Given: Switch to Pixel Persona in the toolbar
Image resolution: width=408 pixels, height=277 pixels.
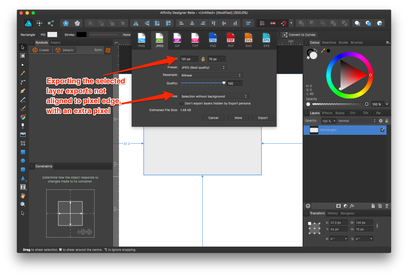Looking at the screenshot, I should click(x=40, y=23).
